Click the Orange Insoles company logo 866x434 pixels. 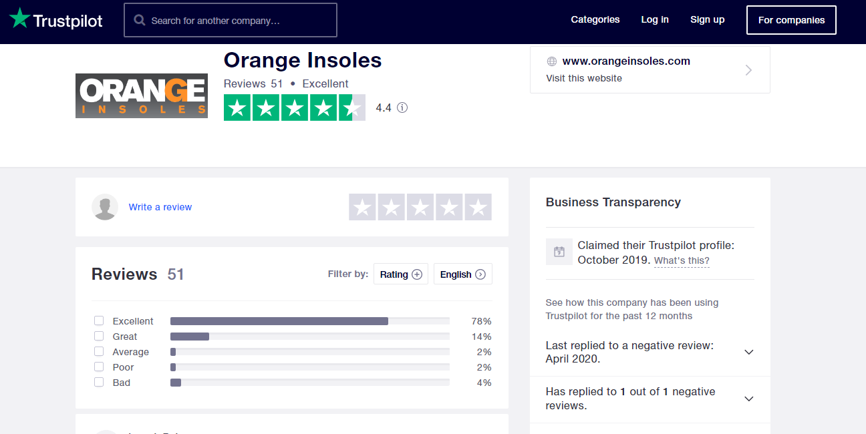[142, 96]
